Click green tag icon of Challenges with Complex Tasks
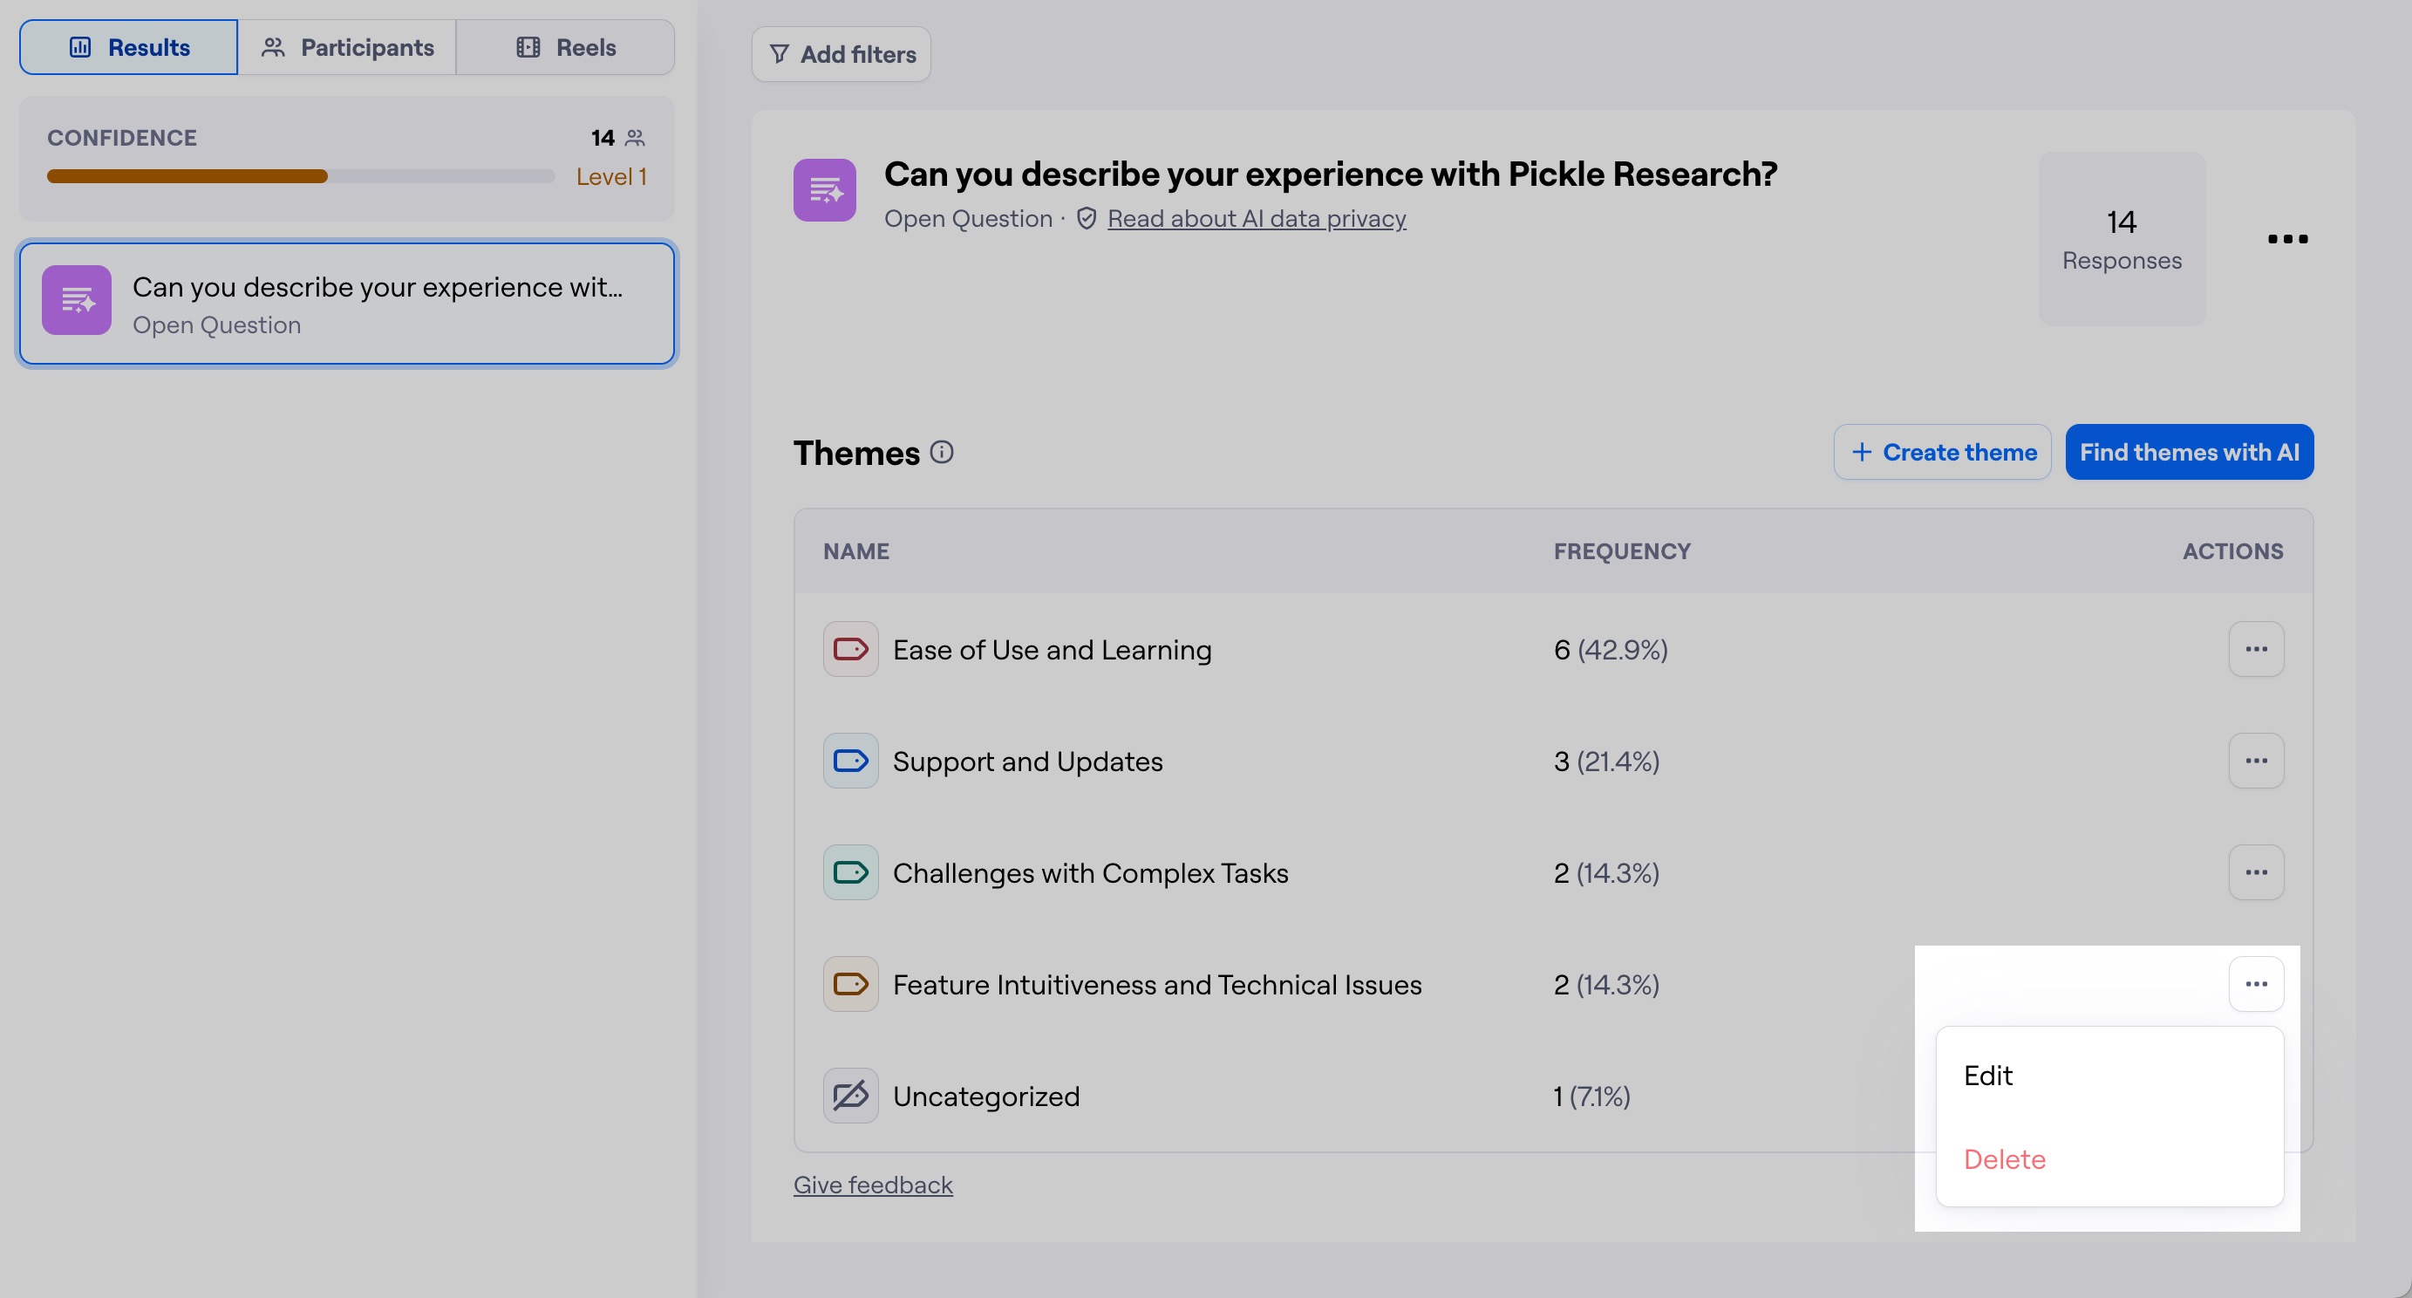The height and width of the screenshot is (1298, 2412). tap(851, 872)
